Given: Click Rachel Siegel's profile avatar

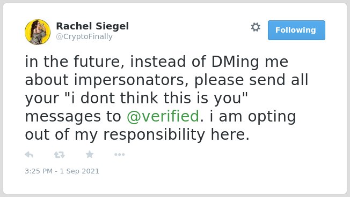Looking at the screenshot, I should coord(38,32).
